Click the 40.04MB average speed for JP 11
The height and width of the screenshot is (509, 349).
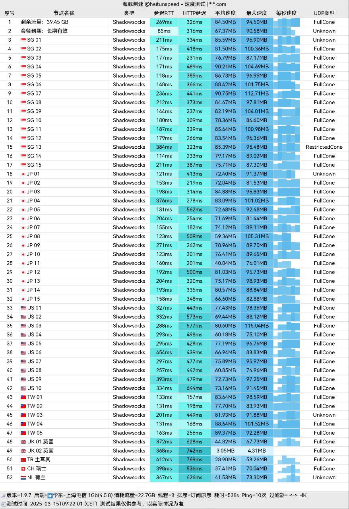tap(225, 263)
